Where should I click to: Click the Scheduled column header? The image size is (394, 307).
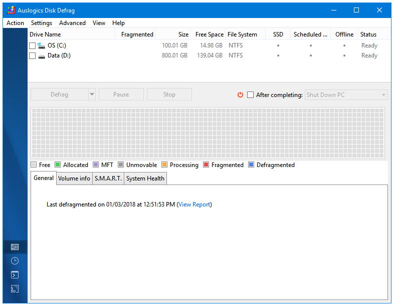311,34
